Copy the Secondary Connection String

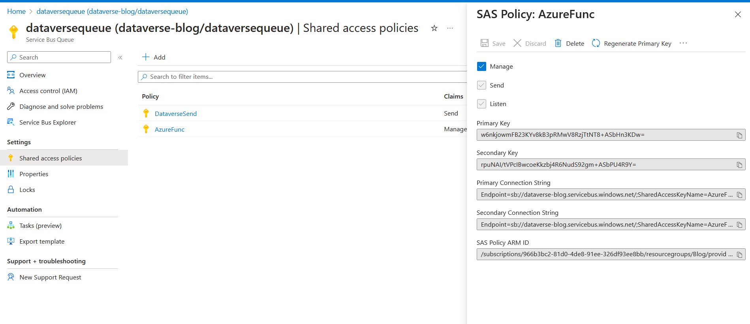[x=739, y=225]
